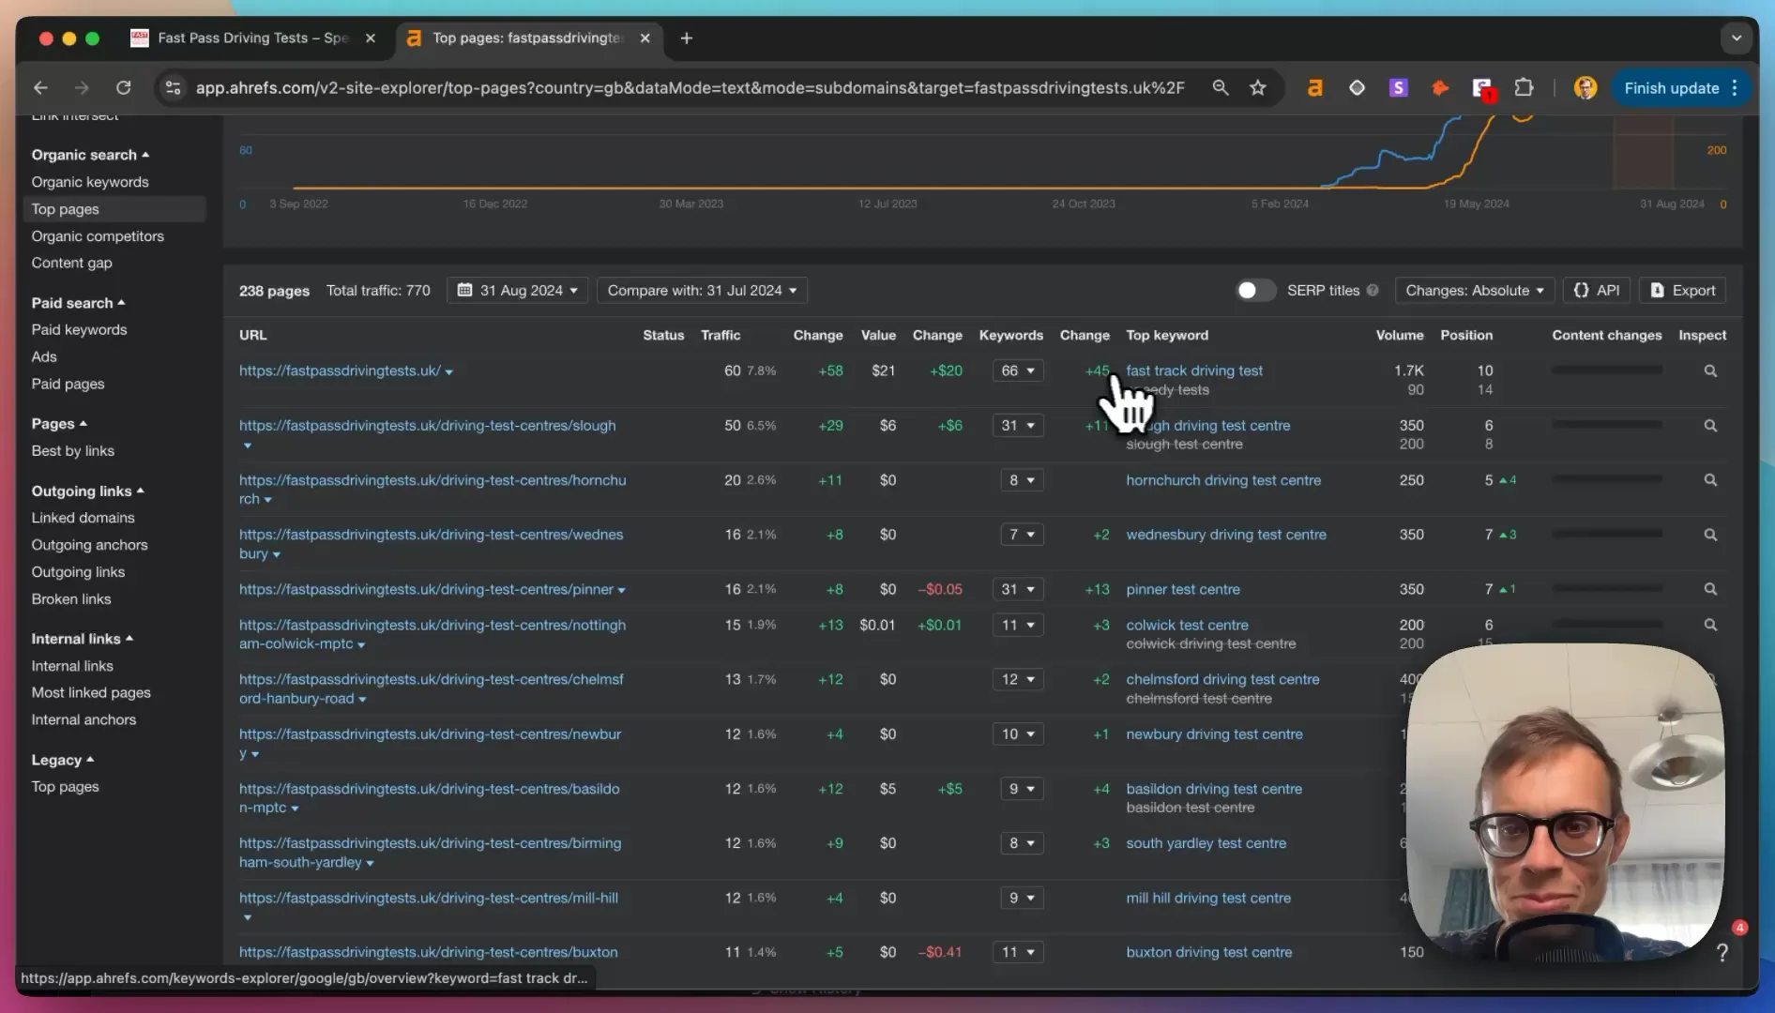
Task: Click content changes bar for homepage row
Action: pyautogui.click(x=1607, y=371)
